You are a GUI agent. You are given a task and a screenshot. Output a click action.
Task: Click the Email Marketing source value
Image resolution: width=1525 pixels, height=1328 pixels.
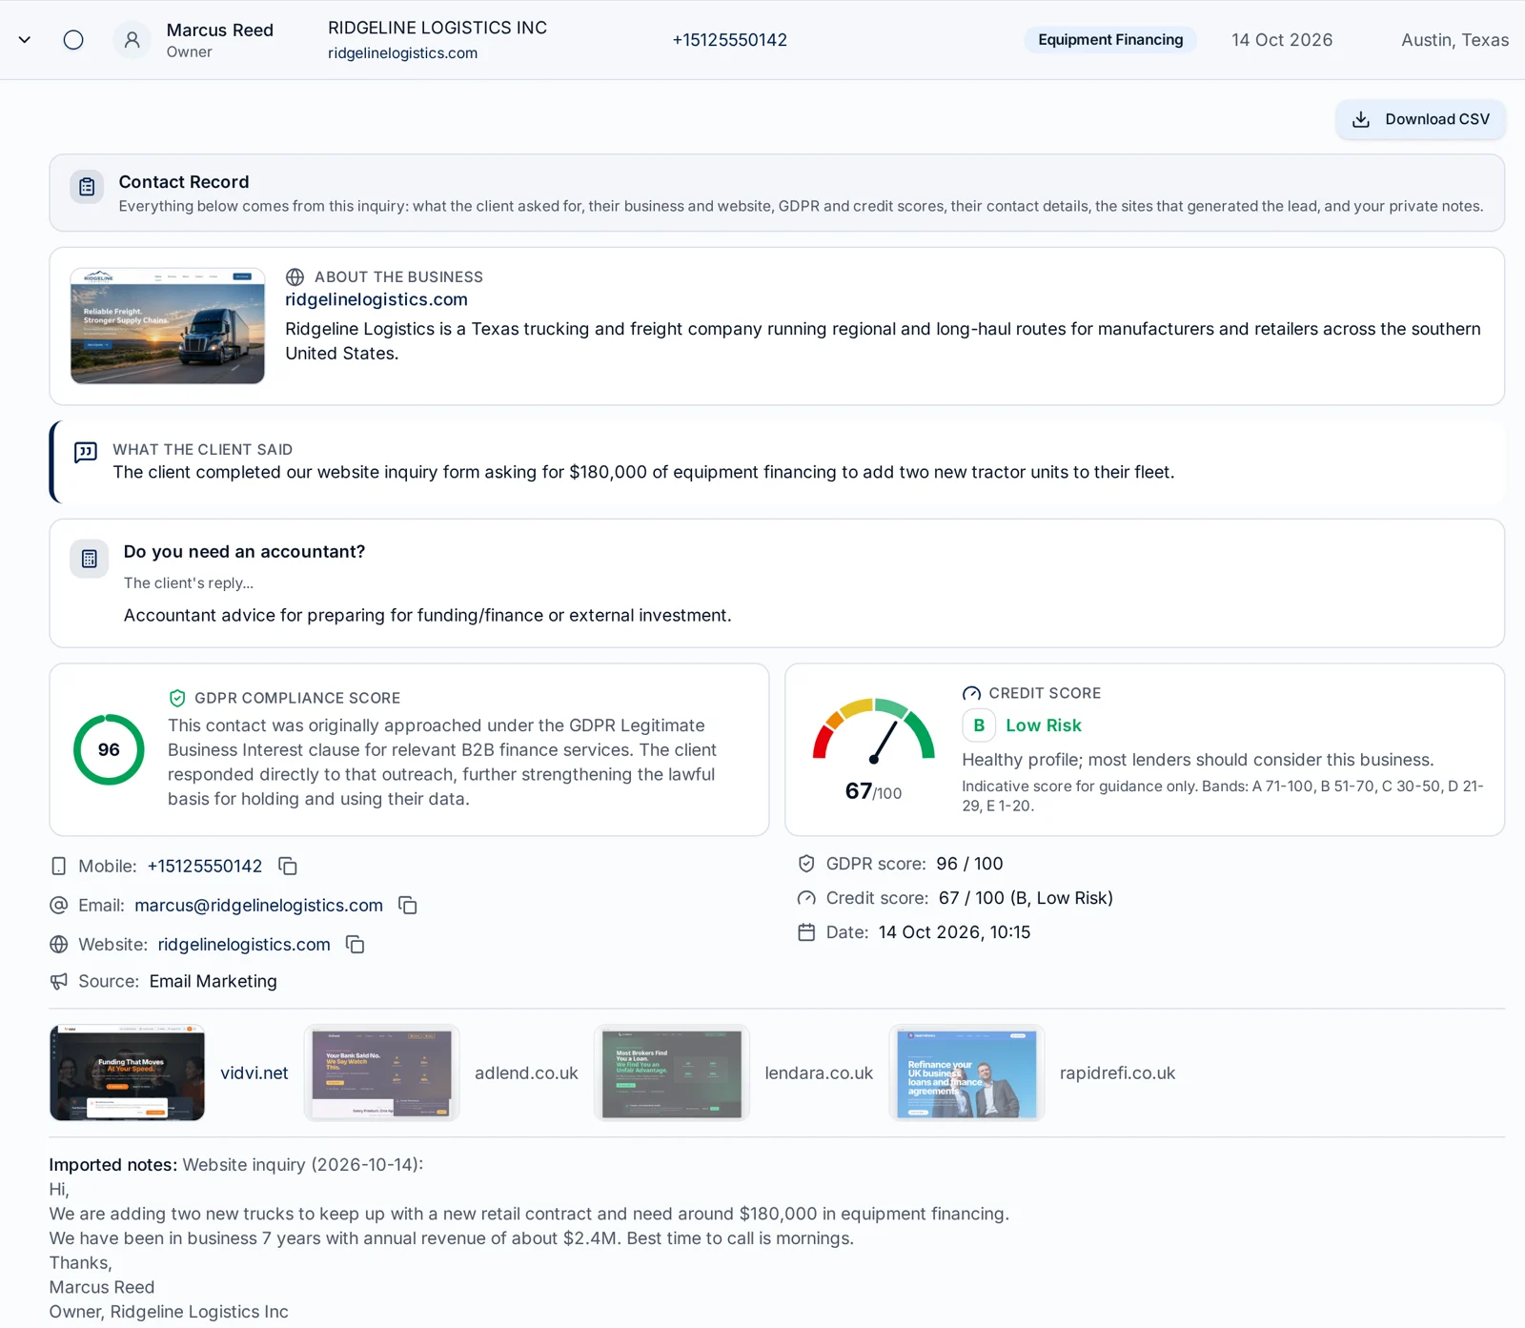(213, 981)
